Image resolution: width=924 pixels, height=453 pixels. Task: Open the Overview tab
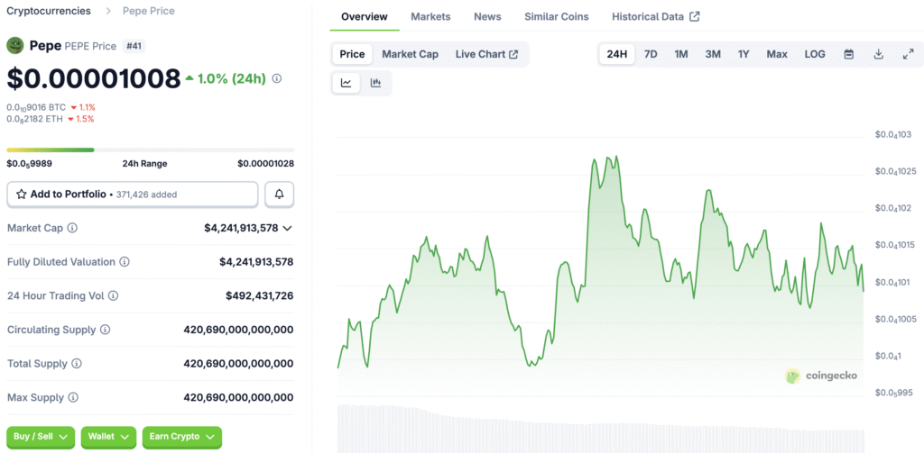tap(365, 16)
